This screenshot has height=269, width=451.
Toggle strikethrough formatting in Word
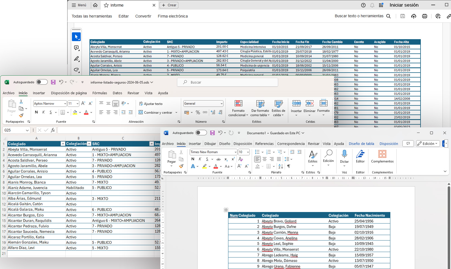point(219,159)
